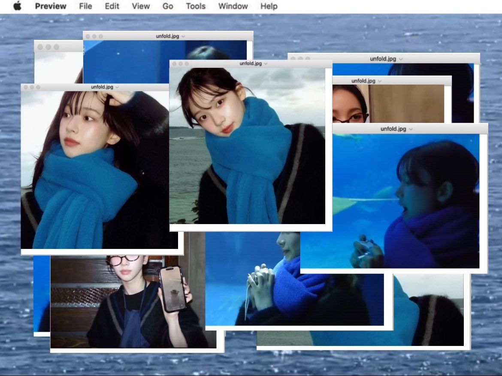Open the Edit menu
The height and width of the screenshot is (376, 502).
pos(112,6)
